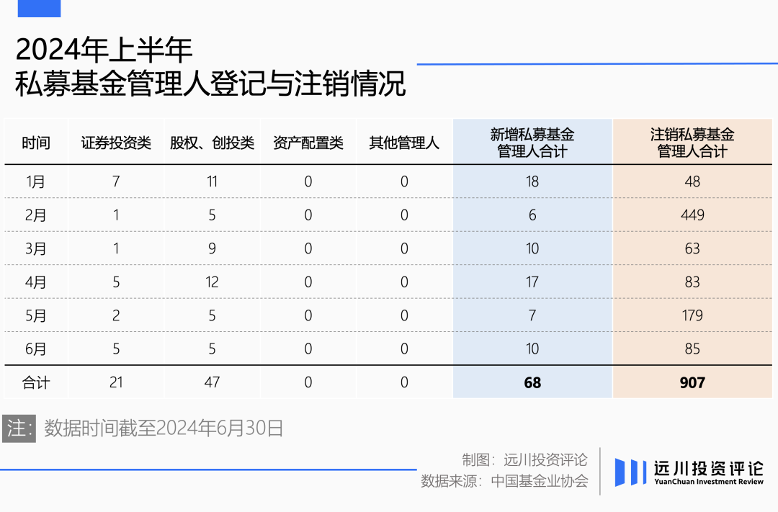The height and width of the screenshot is (512, 778).
Task: Click the note "数据时间截至2024年6月30日"
Action: (x=164, y=428)
